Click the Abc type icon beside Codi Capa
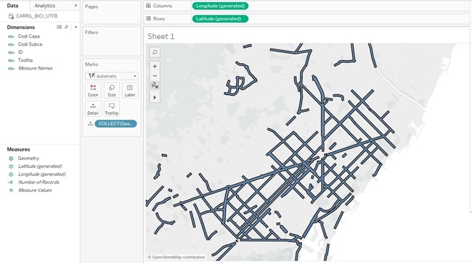Viewport: 472px width, 263px height. (11, 36)
